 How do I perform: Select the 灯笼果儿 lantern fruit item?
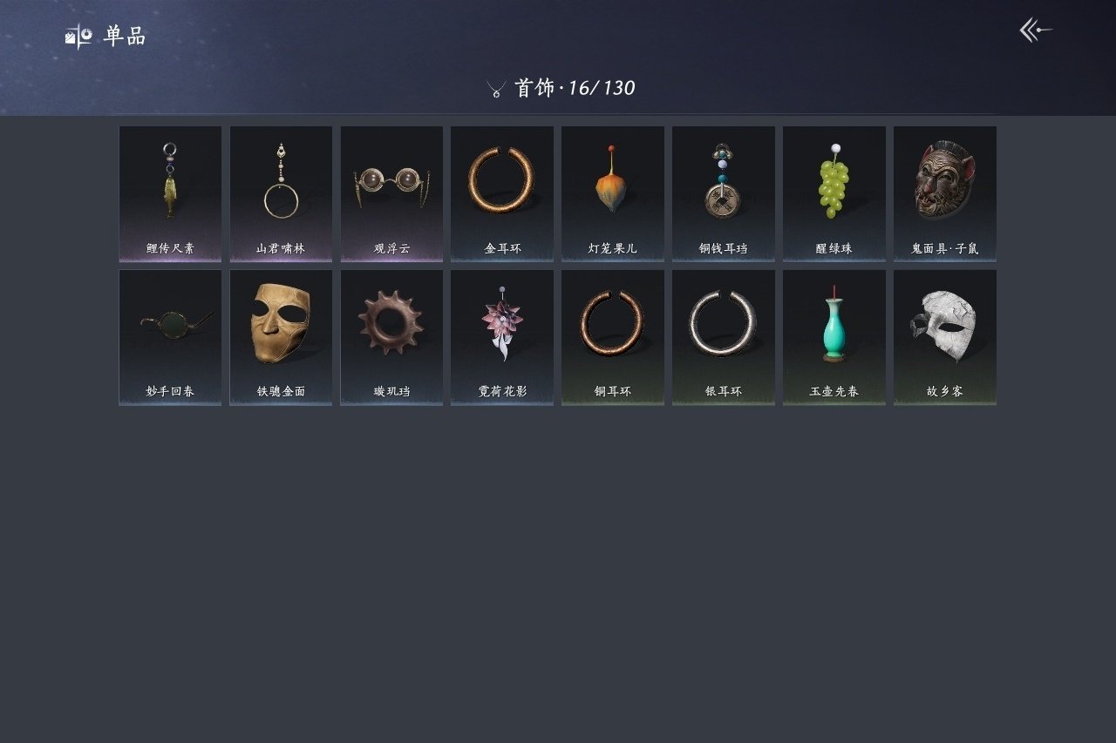(613, 194)
